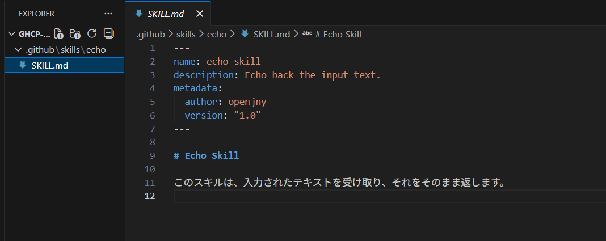Viewport: 606px width, 241px height.
Task: Click the New File icon in Explorer
Action: (58, 34)
